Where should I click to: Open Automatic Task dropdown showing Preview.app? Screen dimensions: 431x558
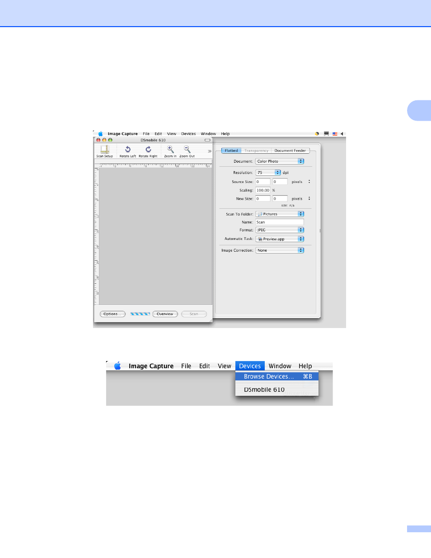(280, 239)
